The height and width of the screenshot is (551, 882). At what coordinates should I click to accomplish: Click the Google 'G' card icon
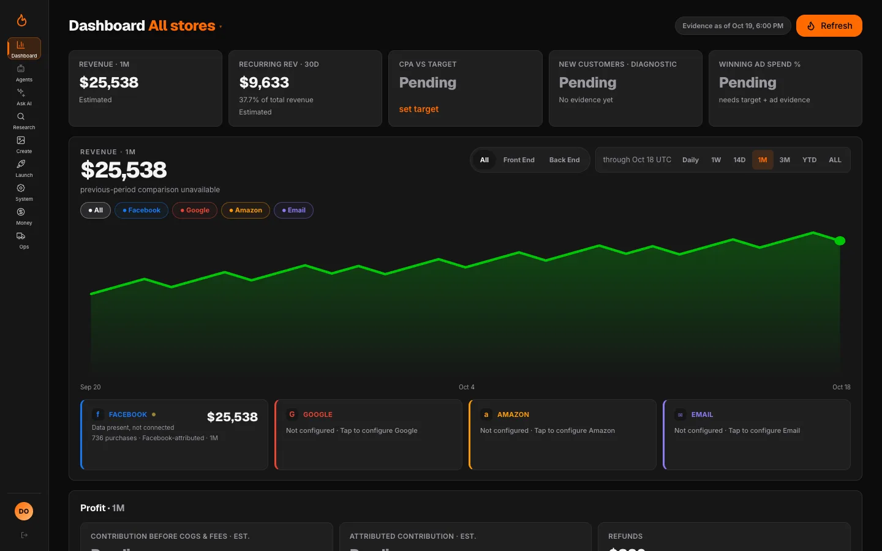coord(292,414)
